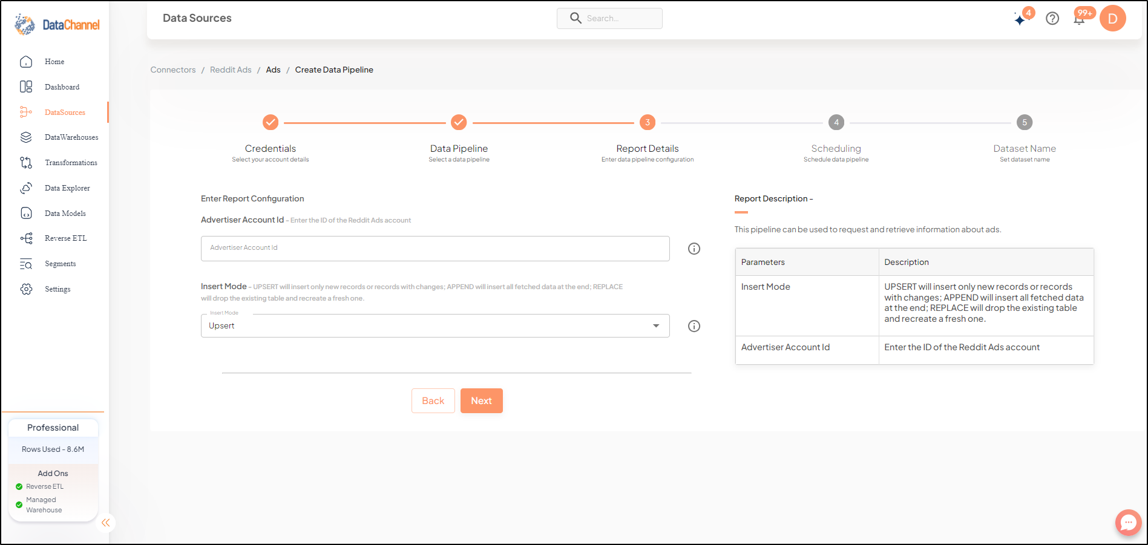
Task: Click the Rows Used - 8.6M text
Action: tap(53, 449)
